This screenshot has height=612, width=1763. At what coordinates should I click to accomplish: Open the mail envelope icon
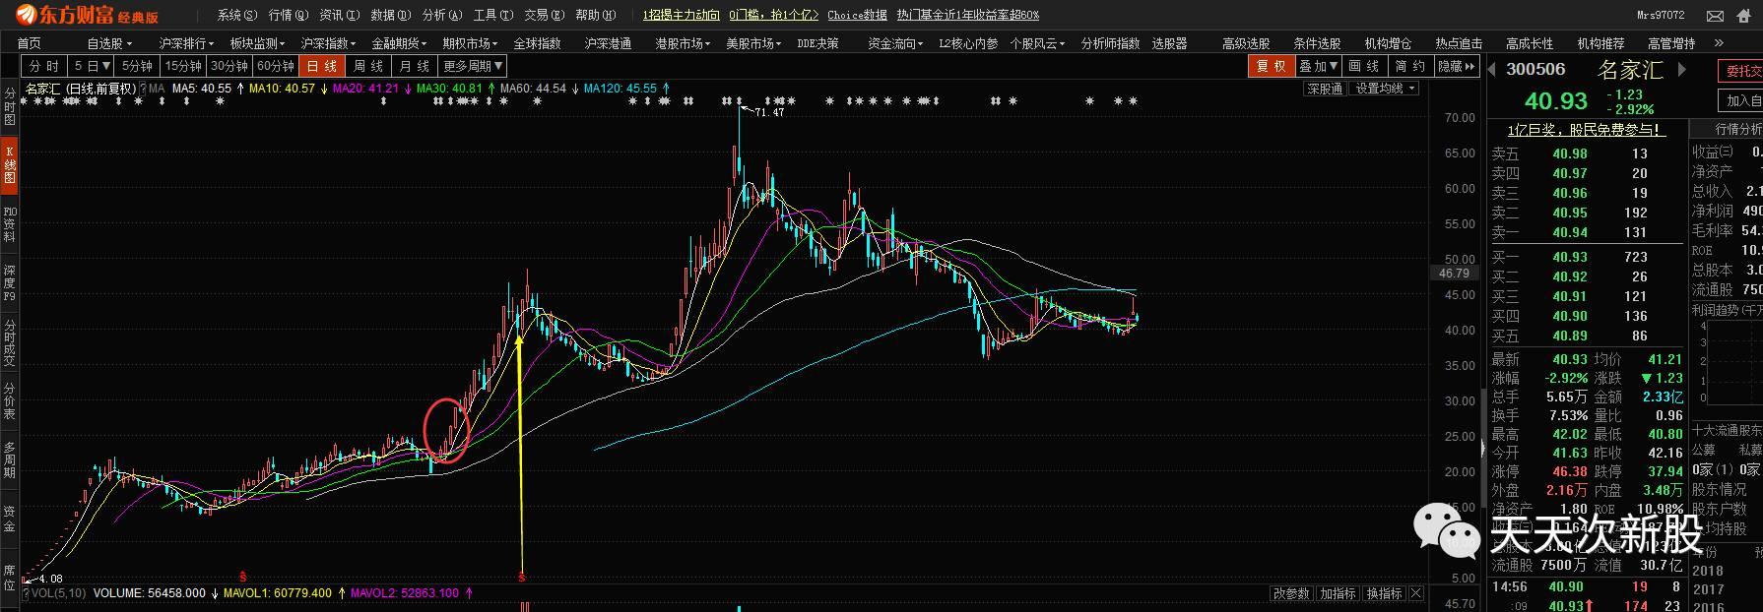coord(1715,16)
